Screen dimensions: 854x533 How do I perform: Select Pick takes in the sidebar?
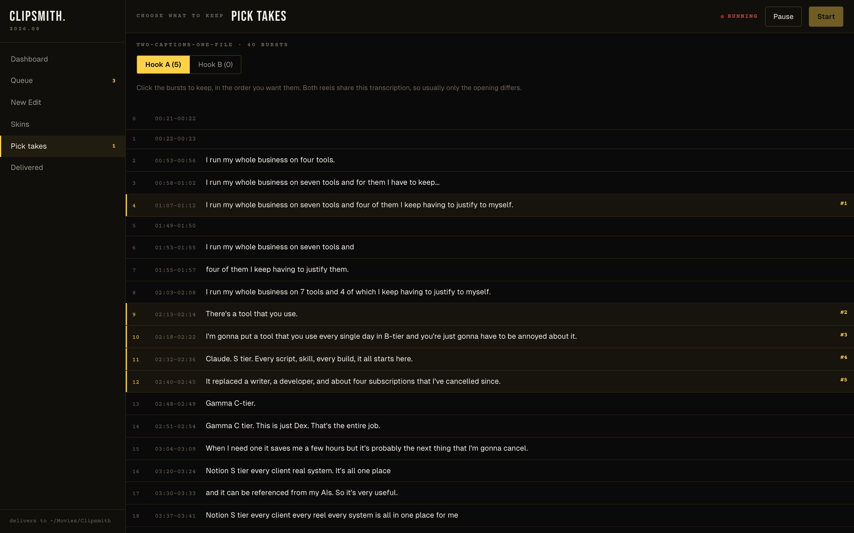[63, 146]
